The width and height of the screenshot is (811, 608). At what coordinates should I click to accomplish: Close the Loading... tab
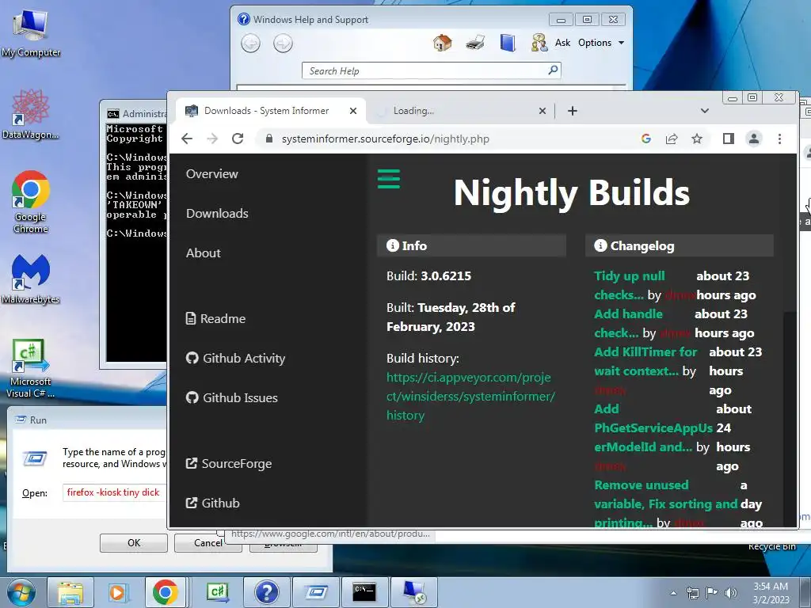(542, 111)
